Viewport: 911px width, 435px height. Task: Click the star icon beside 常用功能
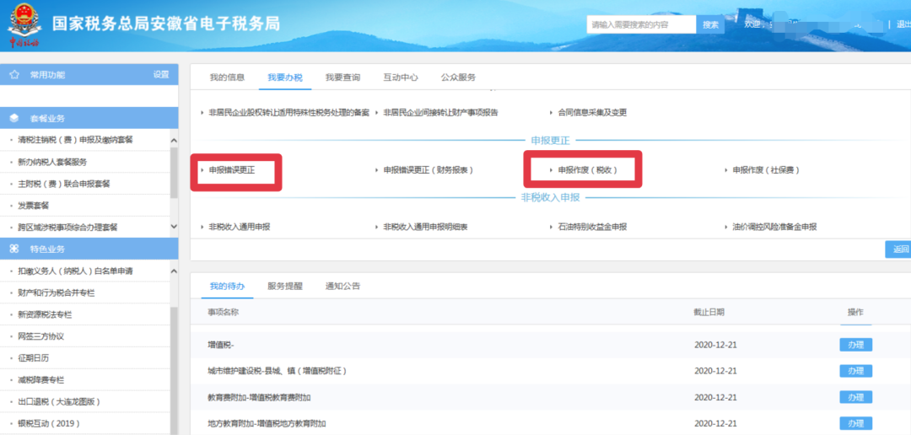pyautogui.click(x=14, y=75)
